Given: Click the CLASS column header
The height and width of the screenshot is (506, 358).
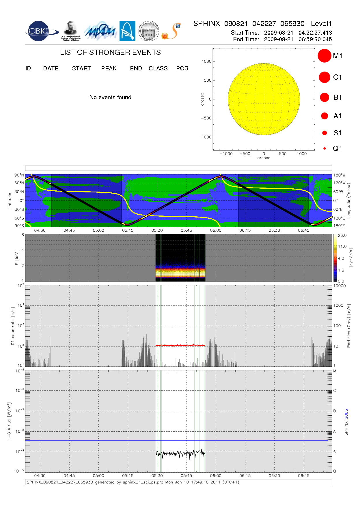Looking at the screenshot, I should 158,68.
